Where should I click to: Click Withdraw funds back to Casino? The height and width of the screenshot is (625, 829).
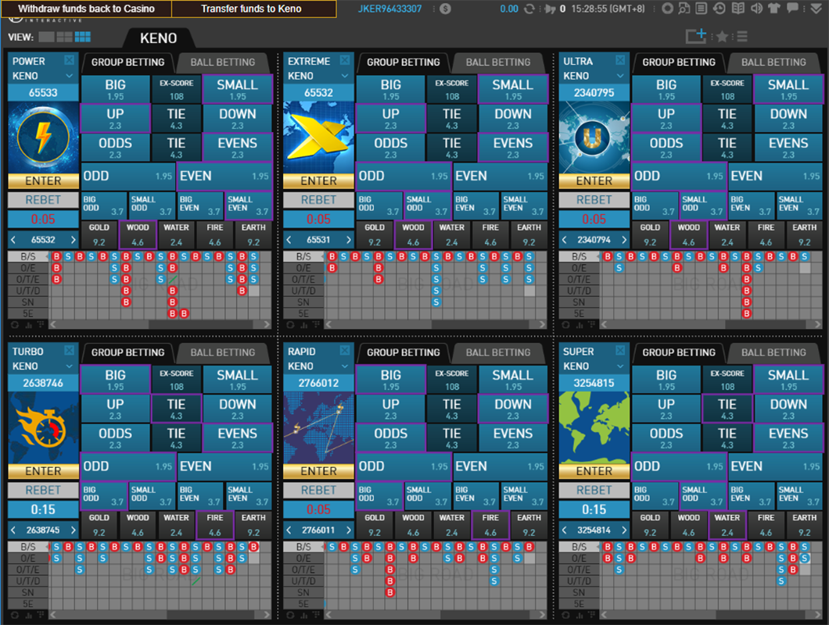(86, 9)
